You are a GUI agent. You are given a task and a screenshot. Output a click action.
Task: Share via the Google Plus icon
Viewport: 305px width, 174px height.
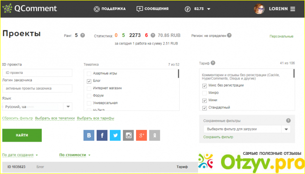tap(141, 135)
